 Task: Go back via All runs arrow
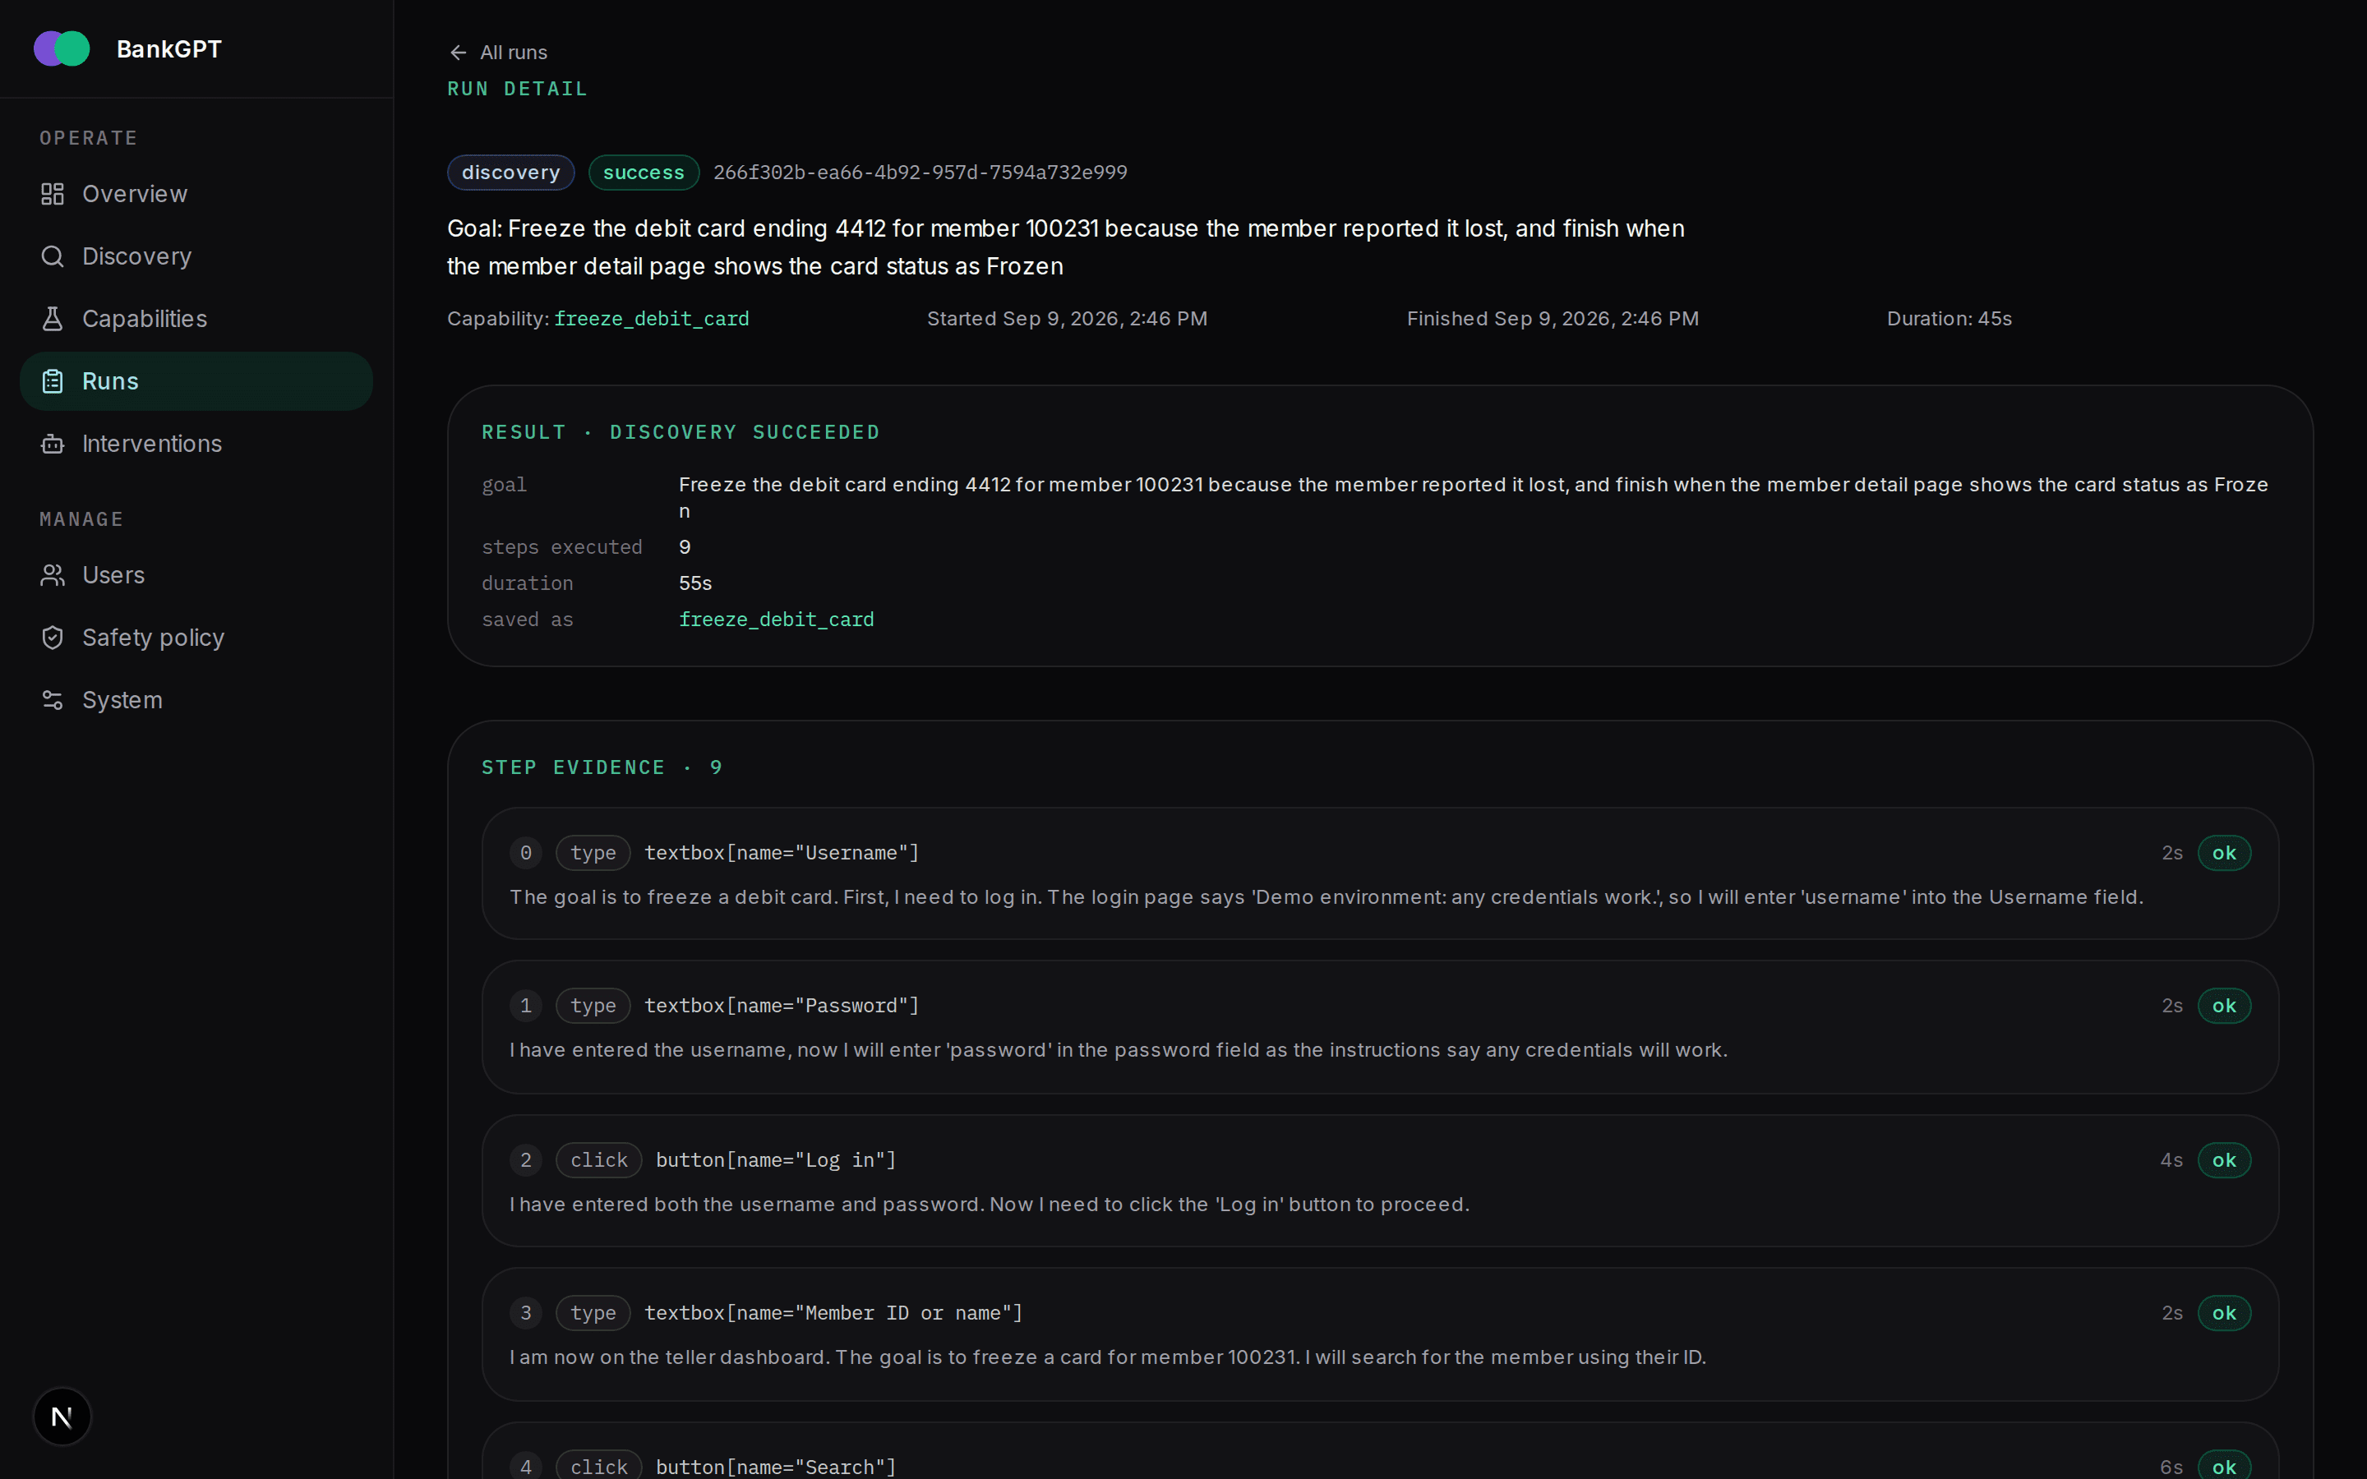(x=498, y=53)
